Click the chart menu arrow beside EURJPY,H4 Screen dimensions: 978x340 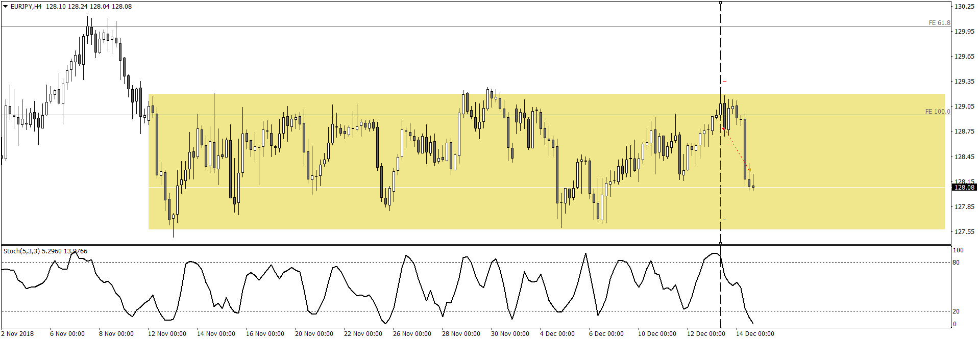tap(6, 7)
